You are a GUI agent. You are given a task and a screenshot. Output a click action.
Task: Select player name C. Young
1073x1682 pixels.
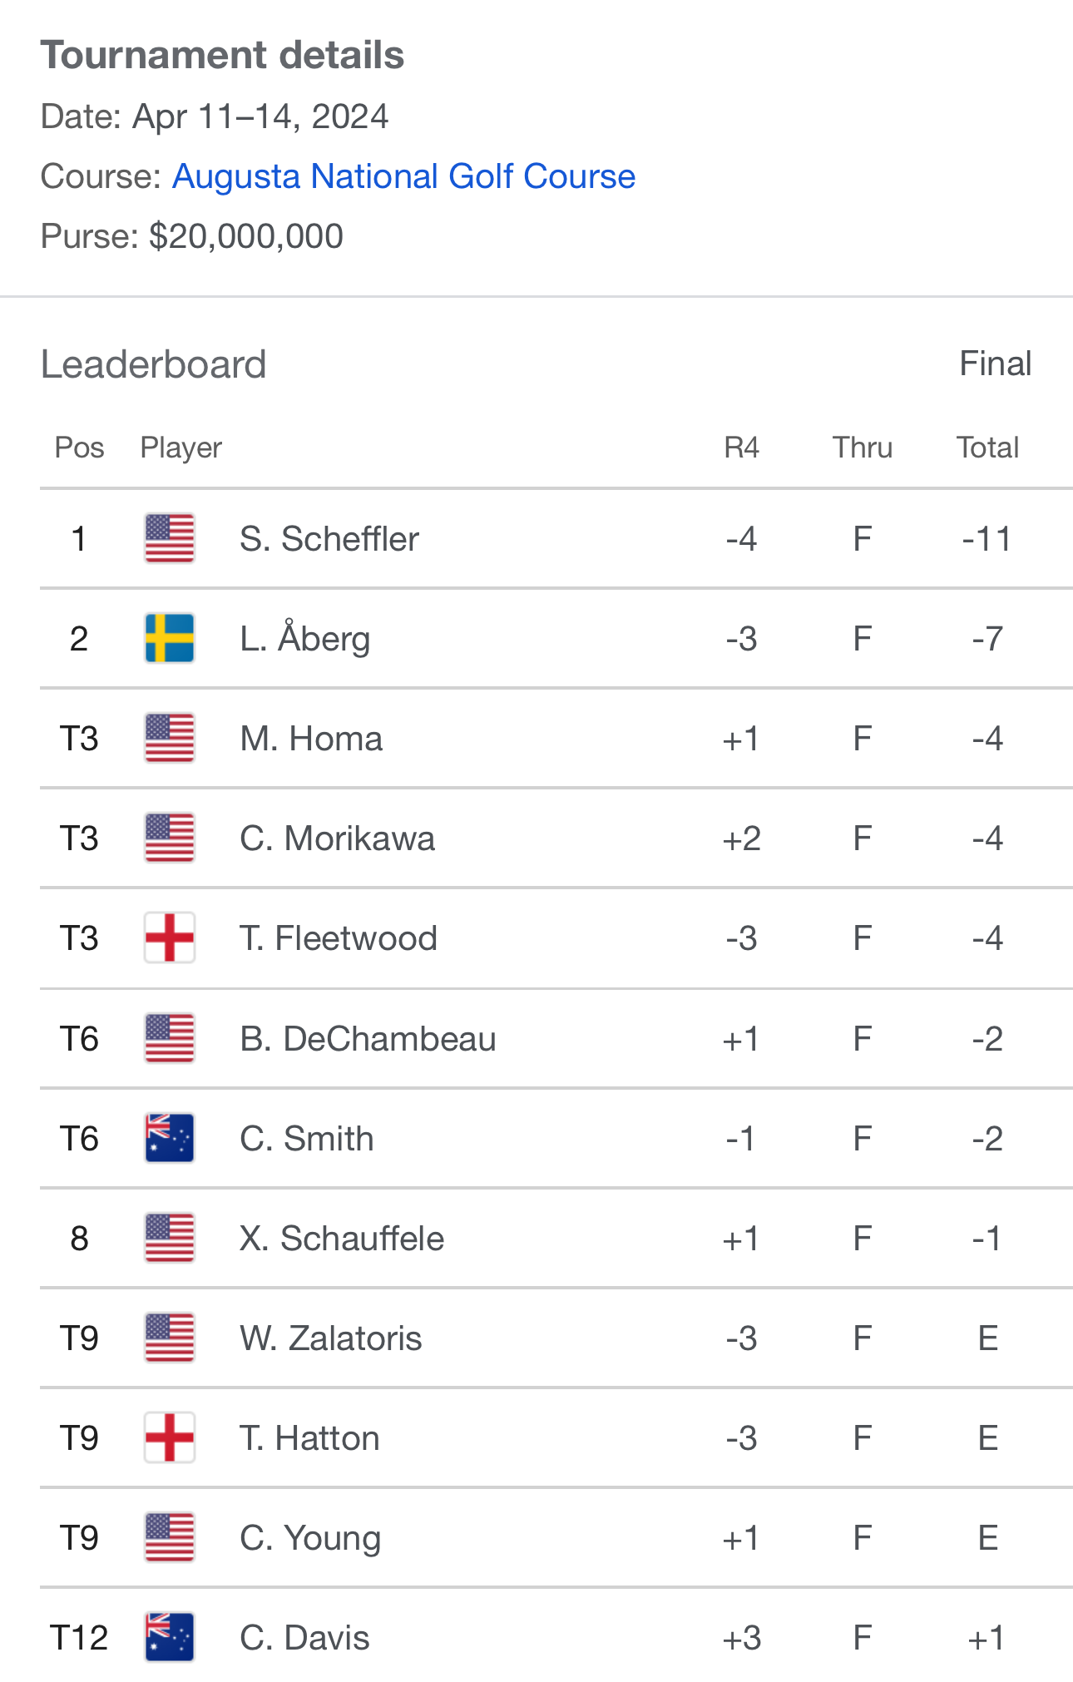pyautogui.click(x=310, y=1538)
